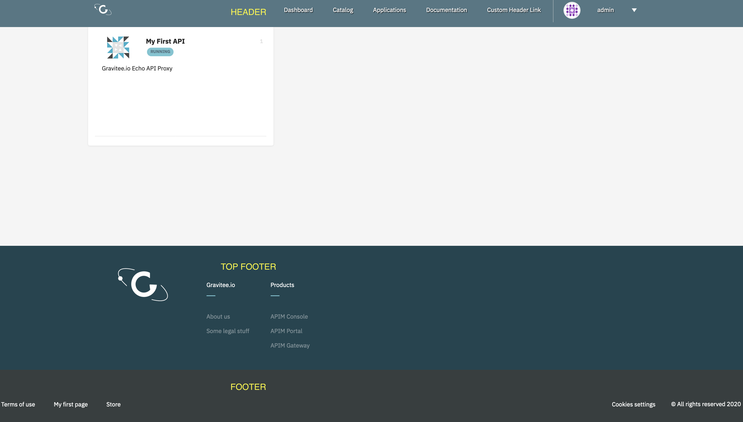Click the admin username label
The height and width of the screenshot is (422, 743).
[605, 10]
